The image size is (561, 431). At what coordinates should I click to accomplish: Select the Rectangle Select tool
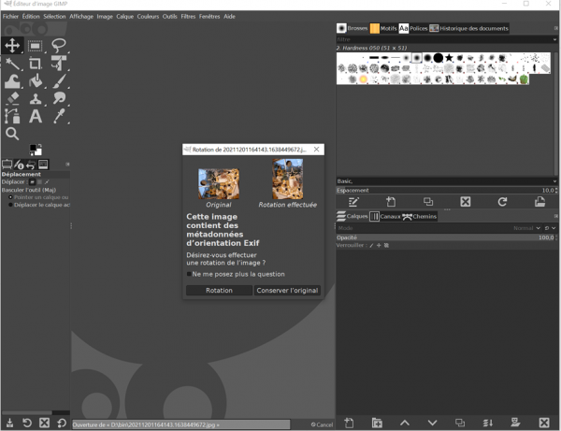36,46
